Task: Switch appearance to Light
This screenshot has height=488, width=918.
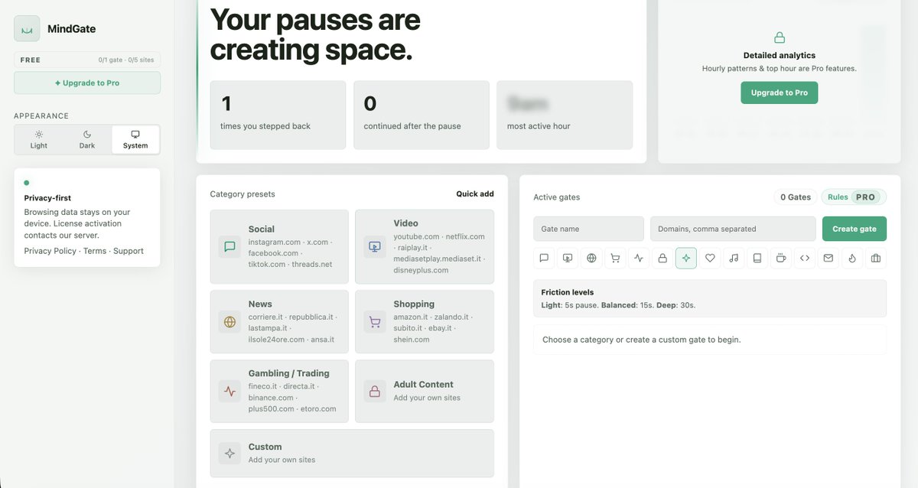Action: tap(39, 140)
